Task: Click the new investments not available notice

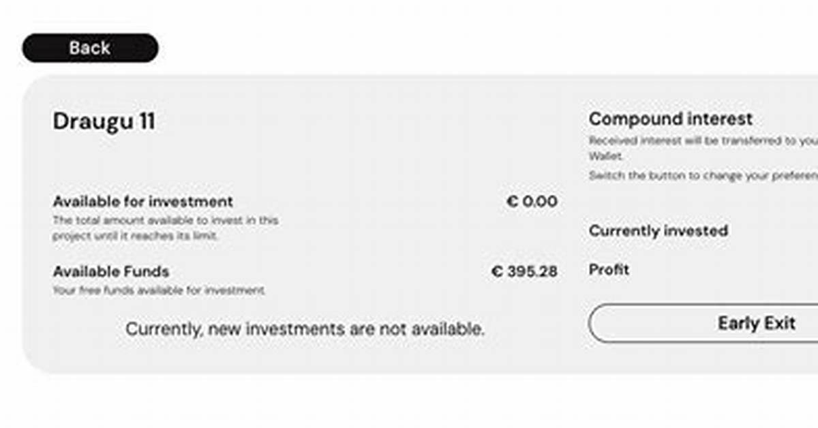Action: point(305,329)
